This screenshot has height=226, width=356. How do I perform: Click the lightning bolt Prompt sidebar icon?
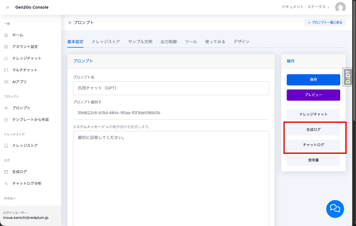tap(6, 108)
